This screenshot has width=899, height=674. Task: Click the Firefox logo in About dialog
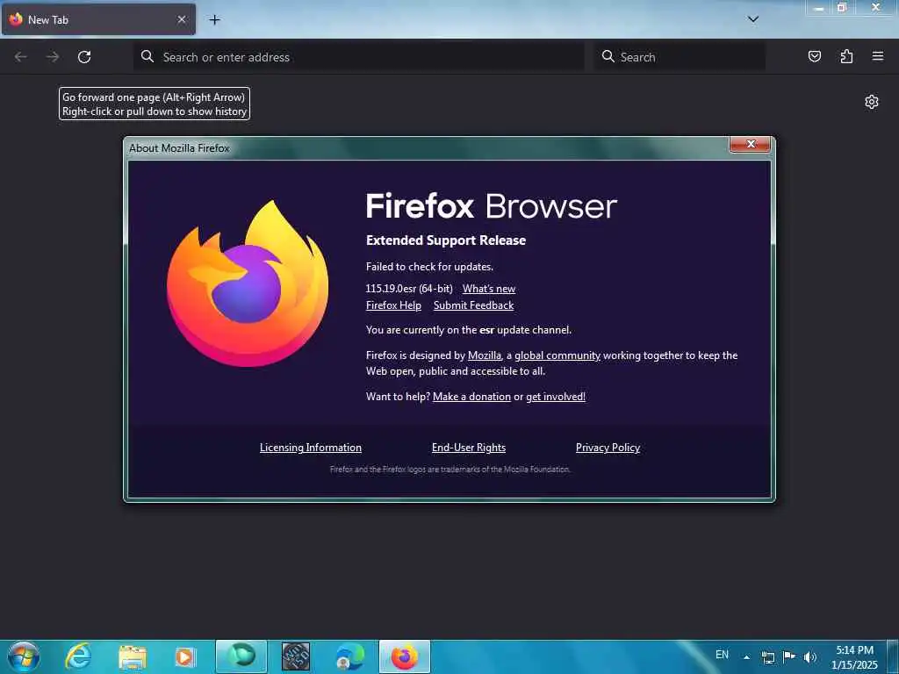pos(248,283)
